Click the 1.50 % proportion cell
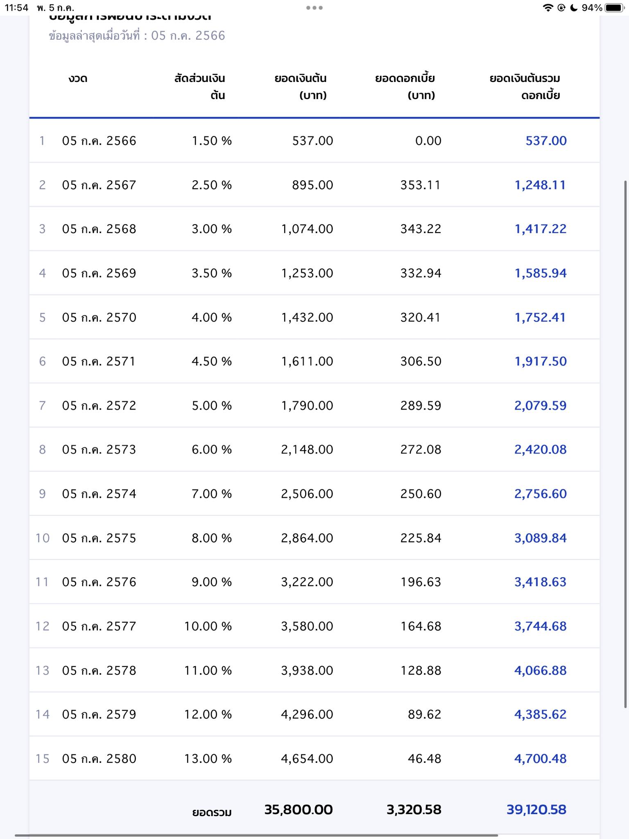 coord(212,141)
